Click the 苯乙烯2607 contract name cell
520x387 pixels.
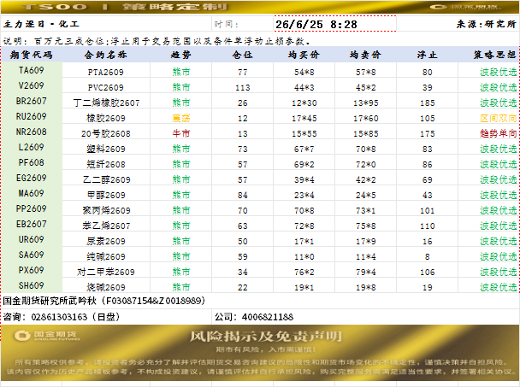[x=106, y=226]
